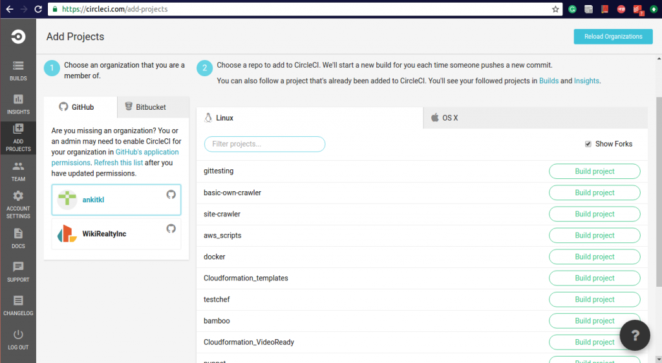Bookmark page with the star icon
The width and height of the screenshot is (662, 363).
click(x=555, y=9)
